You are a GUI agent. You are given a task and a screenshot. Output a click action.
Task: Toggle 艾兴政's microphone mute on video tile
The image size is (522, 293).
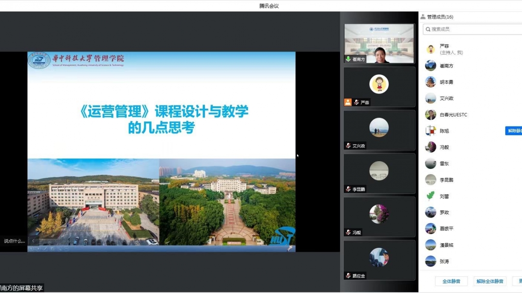(348, 146)
